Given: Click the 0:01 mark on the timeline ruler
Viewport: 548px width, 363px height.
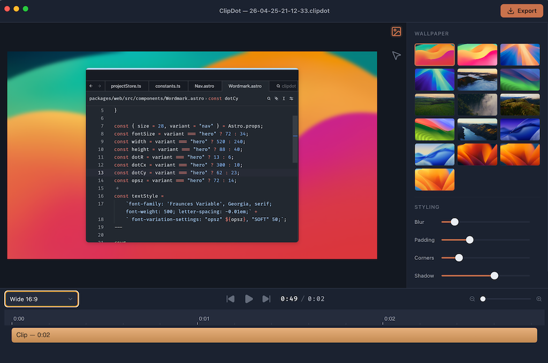Looking at the screenshot, I should [x=204, y=318].
